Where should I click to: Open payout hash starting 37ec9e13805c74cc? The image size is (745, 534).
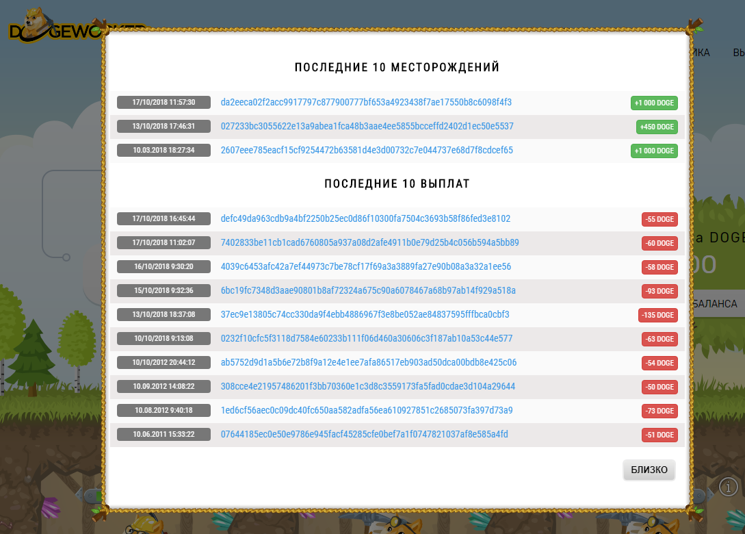tap(365, 314)
